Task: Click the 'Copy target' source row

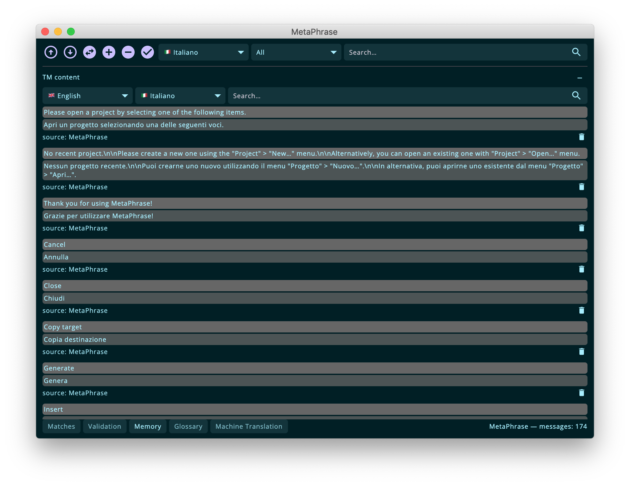Action: pos(315,327)
